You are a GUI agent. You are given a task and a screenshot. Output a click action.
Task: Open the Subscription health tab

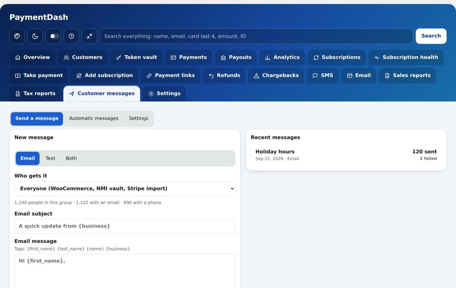[x=406, y=57]
